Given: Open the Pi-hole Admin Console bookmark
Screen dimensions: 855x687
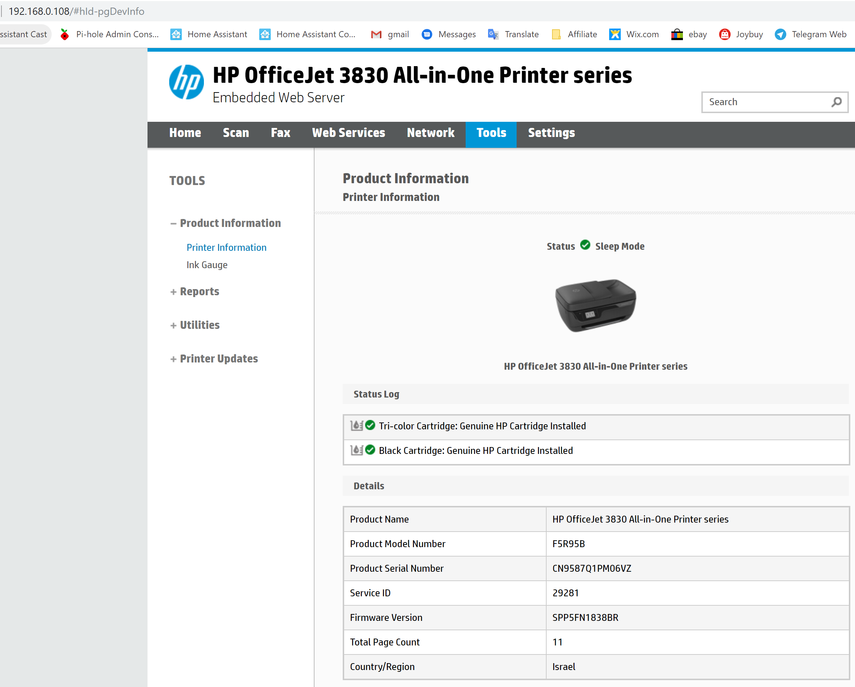Looking at the screenshot, I should [109, 34].
